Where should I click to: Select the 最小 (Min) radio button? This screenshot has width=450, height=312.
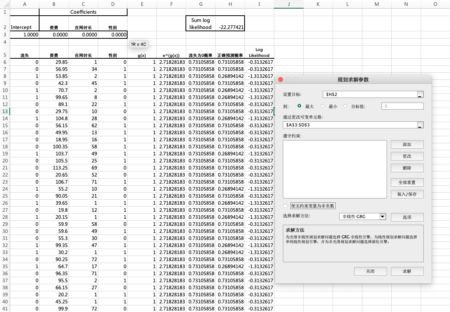click(323, 106)
